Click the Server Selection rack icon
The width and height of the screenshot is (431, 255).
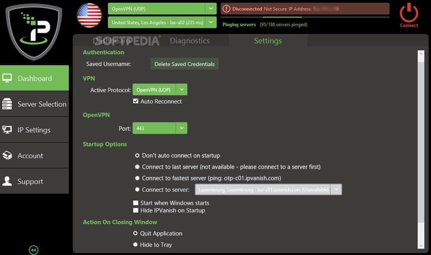7,104
